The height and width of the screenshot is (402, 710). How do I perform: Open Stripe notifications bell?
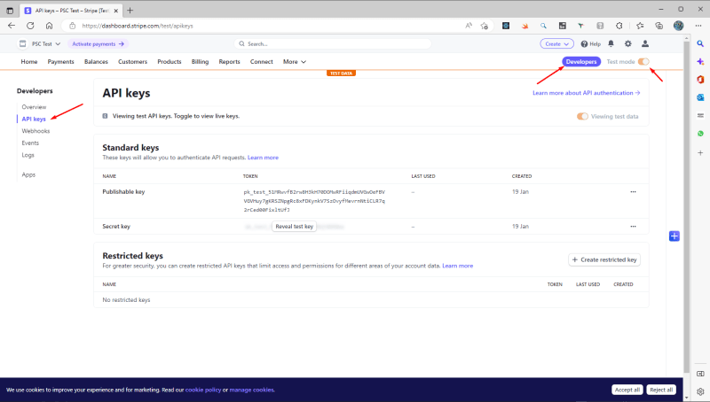click(x=611, y=43)
